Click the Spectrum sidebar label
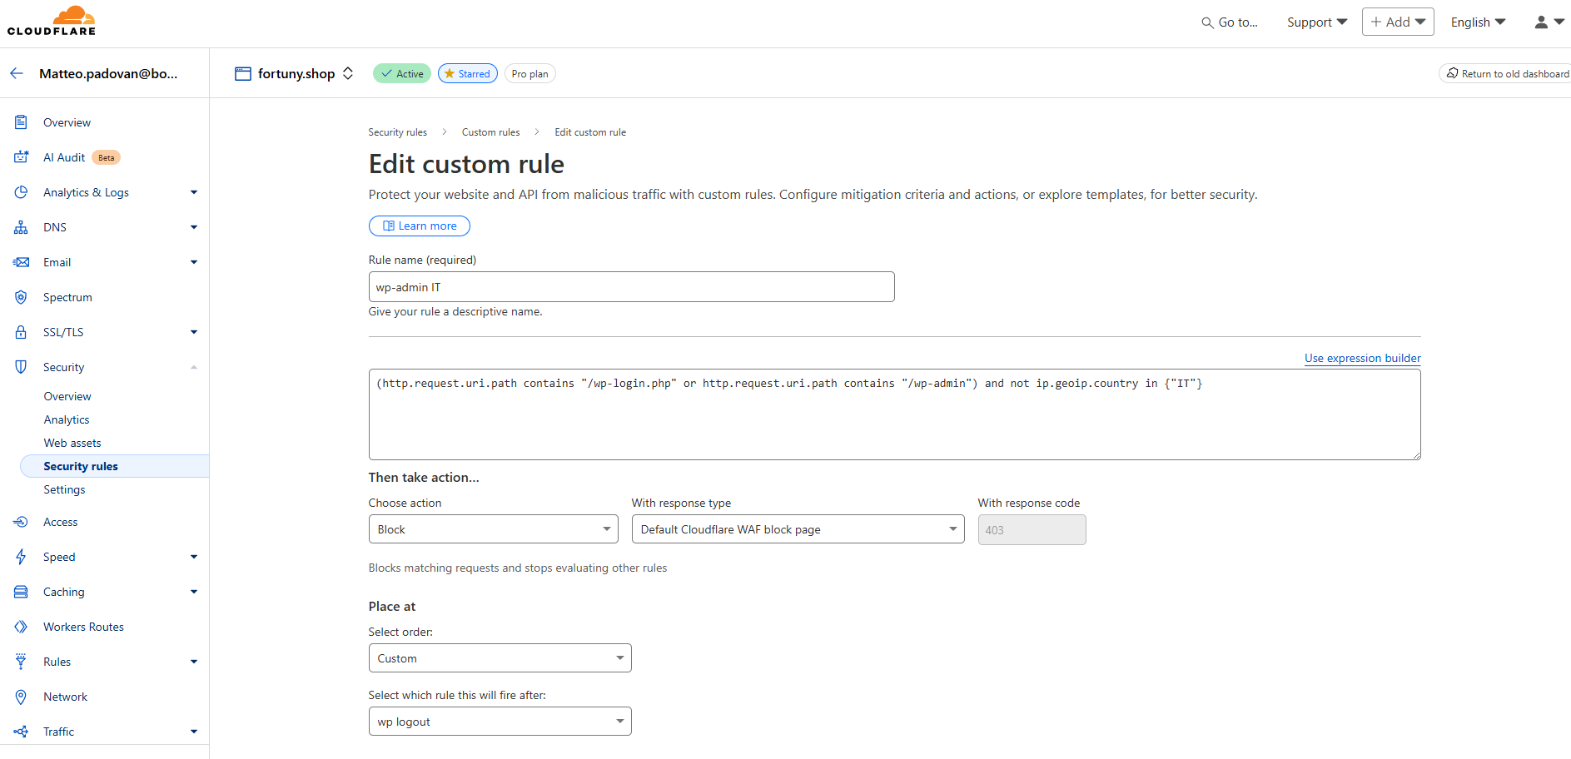 67,297
